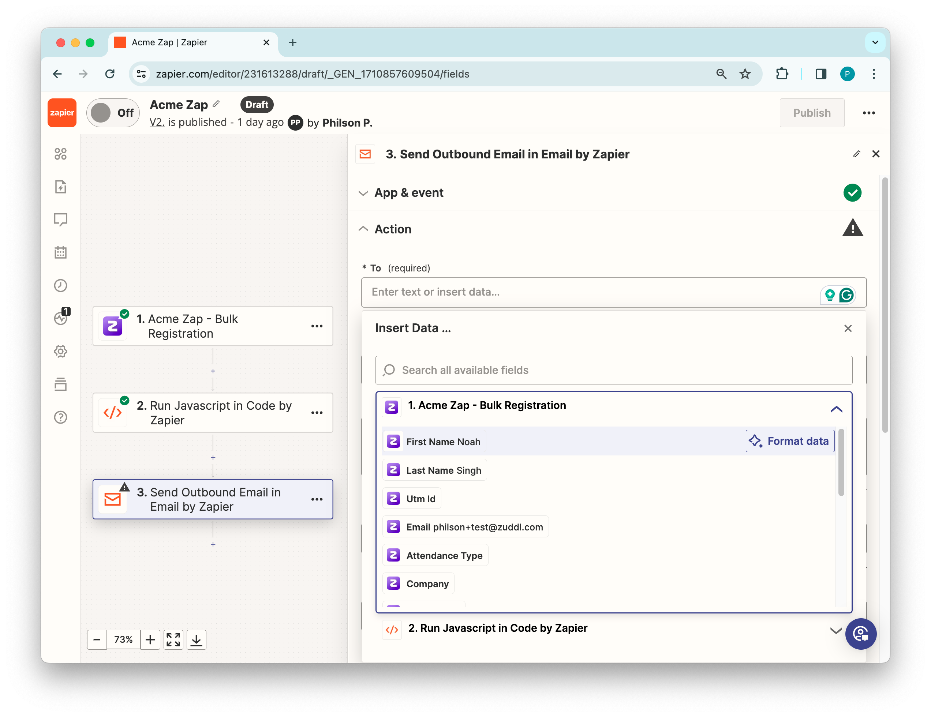Screen dimensions: 931x717
Task: Open the Zap history clock icon
Action: (x=60, y=285)
